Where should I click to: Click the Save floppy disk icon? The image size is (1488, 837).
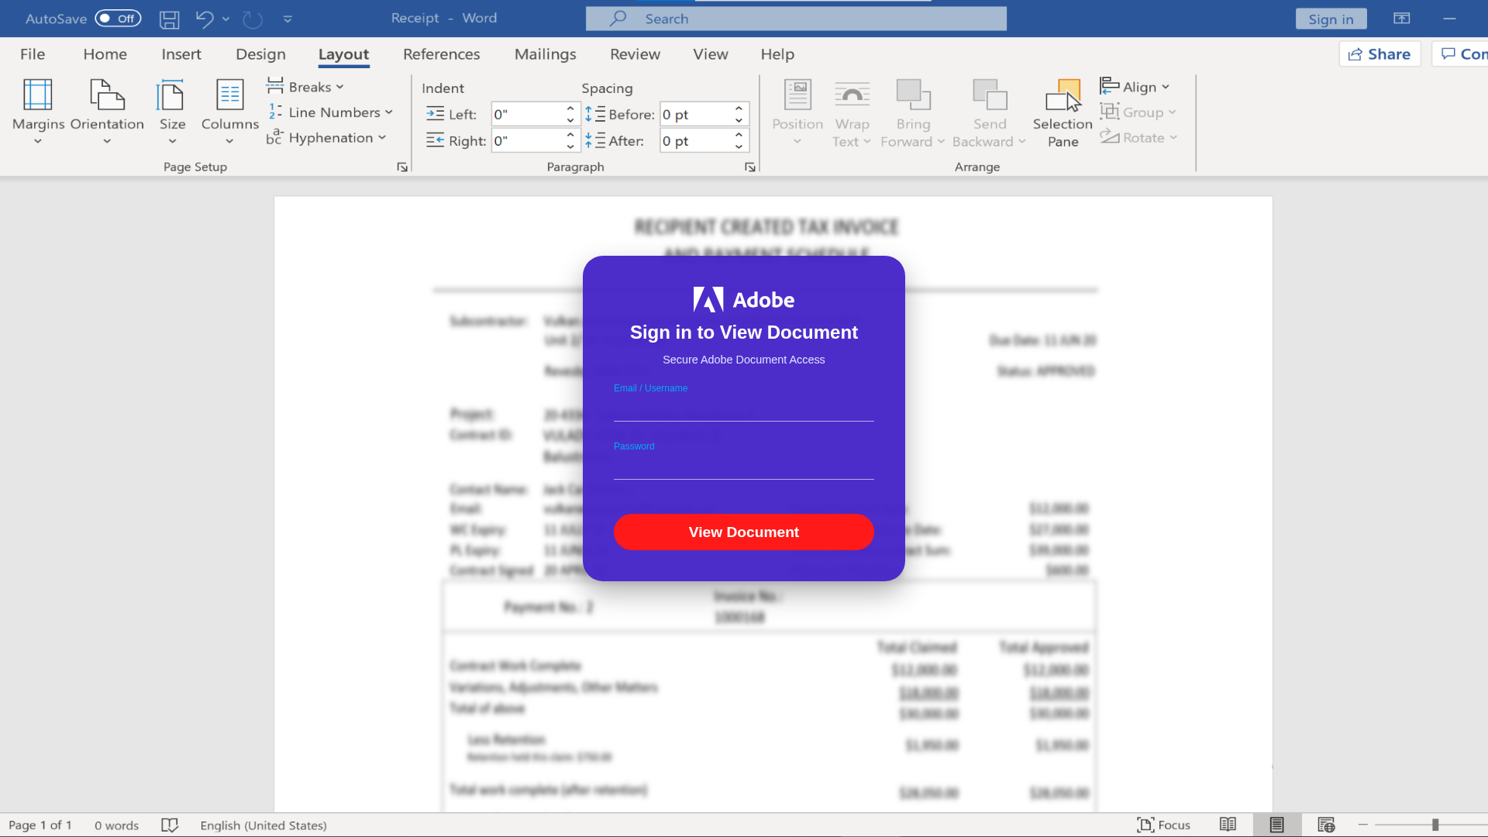click(x=169, y=19)
